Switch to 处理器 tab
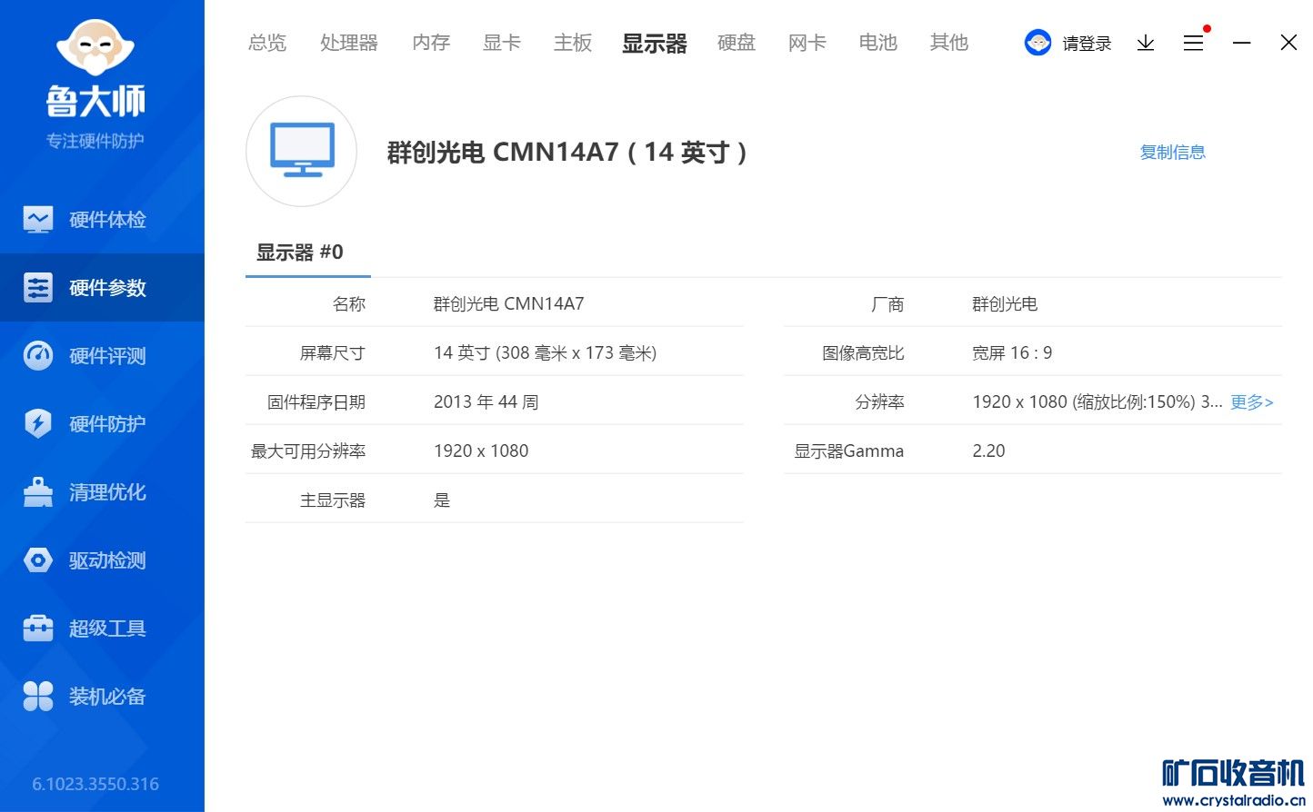The height and width of the screenshot is (812, 1313). coord(349,43)
